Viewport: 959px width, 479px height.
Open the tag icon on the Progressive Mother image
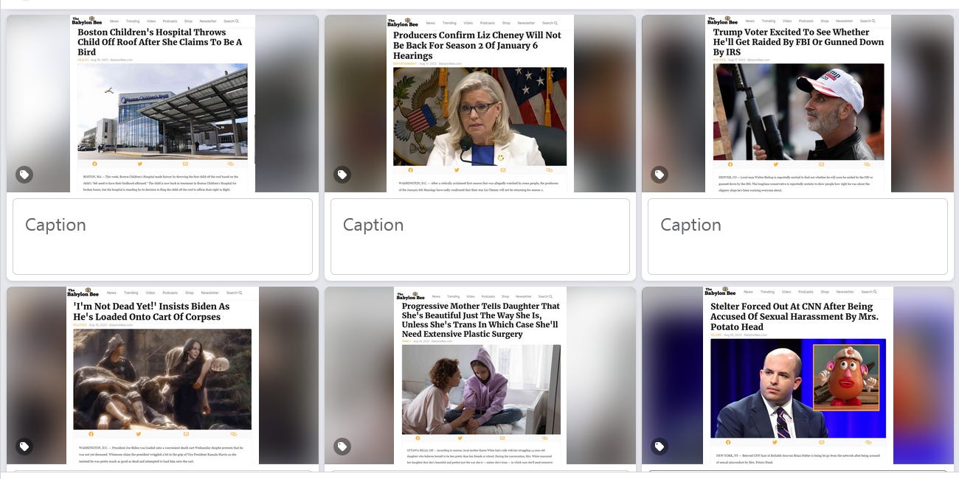pos(342,447)
